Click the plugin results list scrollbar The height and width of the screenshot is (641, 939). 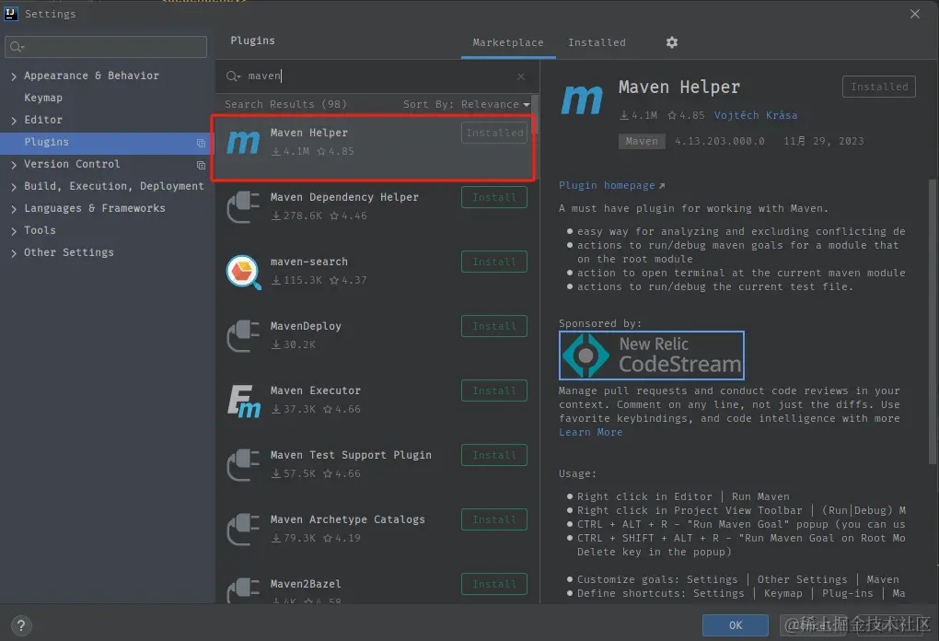tap(536, 115)
